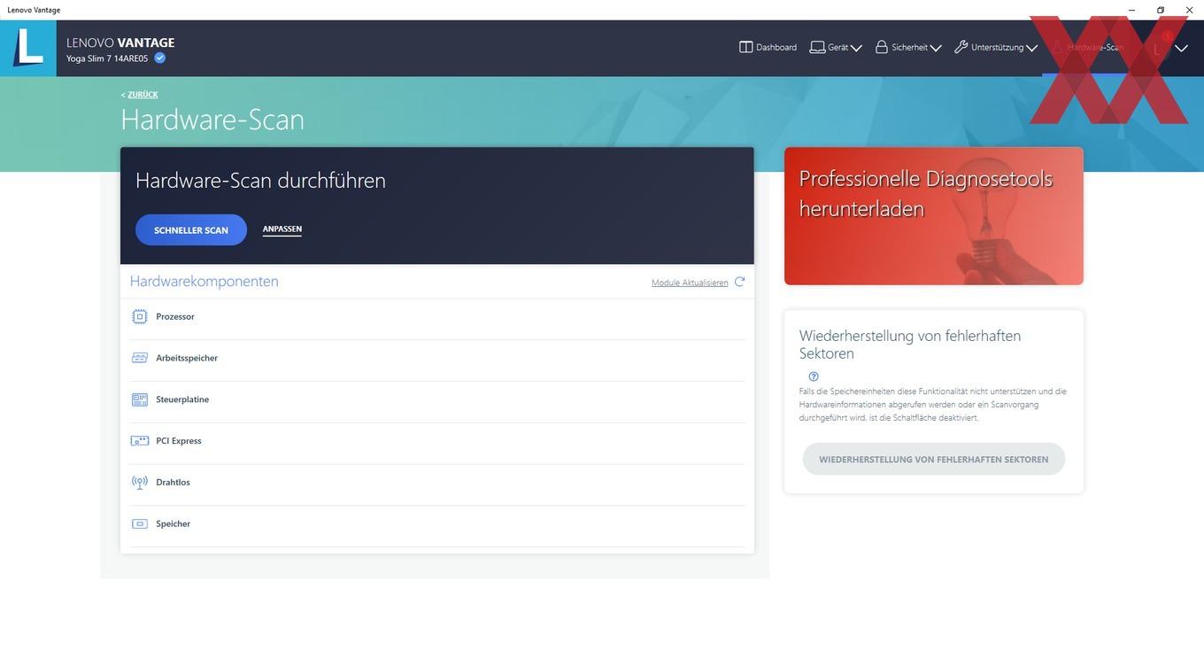Click the Hardwarekomponenten heading
The image size is (1204, 651).
point(205,282)
